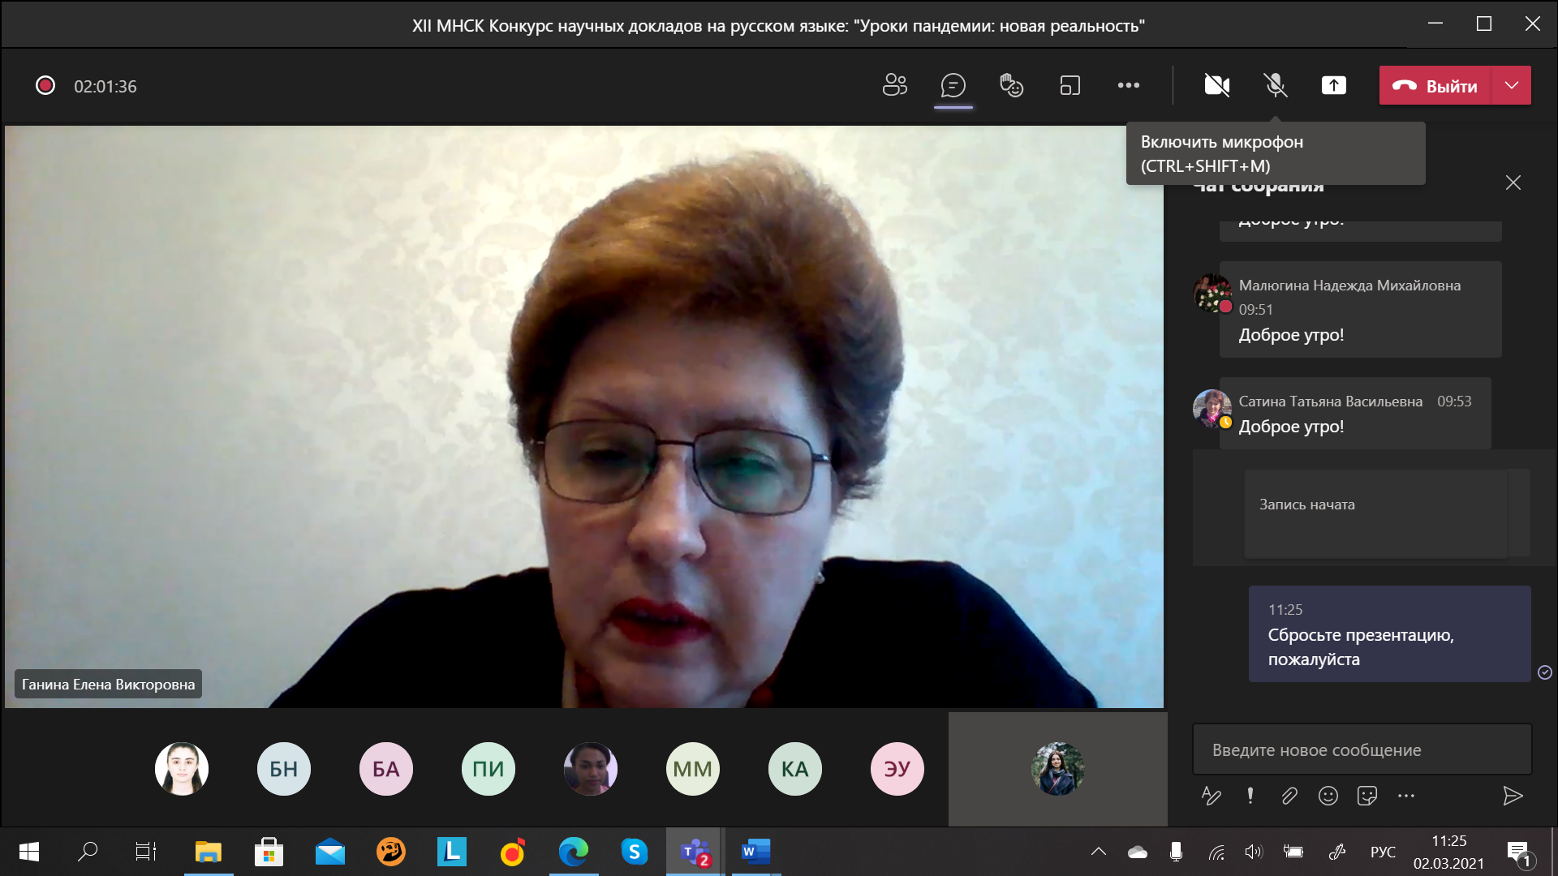The width and height of the screenshot is (1558, 876).
Task: Show hidden system tray icons
Action: [x=1098, y=852]
